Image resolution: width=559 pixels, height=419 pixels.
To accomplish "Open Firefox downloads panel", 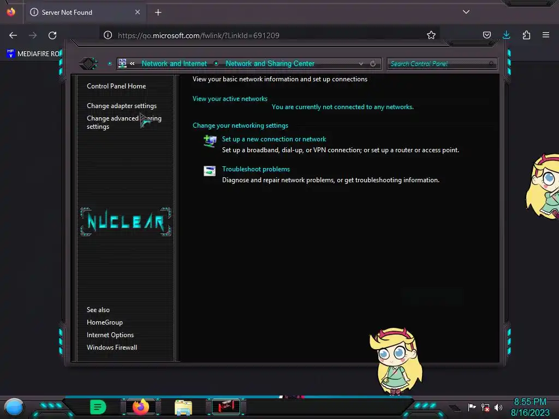I will (506, 35).
